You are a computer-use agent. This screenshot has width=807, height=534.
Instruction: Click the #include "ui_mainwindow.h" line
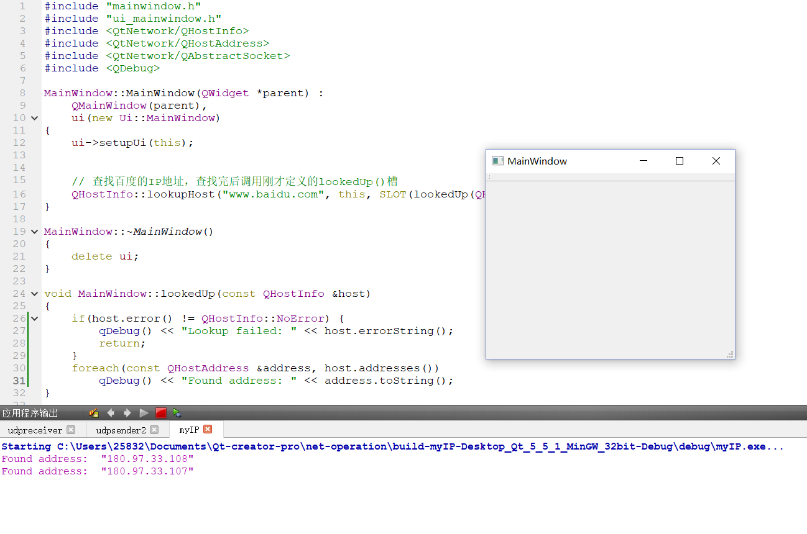coord(133,19)
